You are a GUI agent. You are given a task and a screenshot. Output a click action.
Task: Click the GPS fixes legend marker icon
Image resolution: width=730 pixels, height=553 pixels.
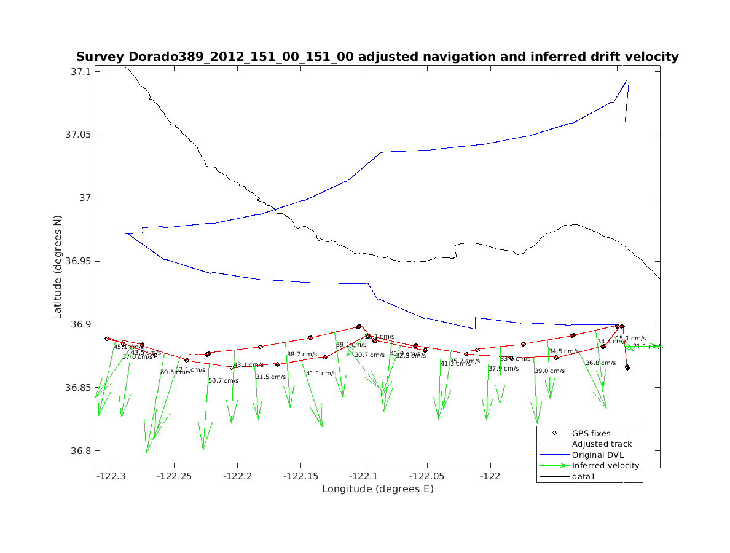[x=554, y=433]
